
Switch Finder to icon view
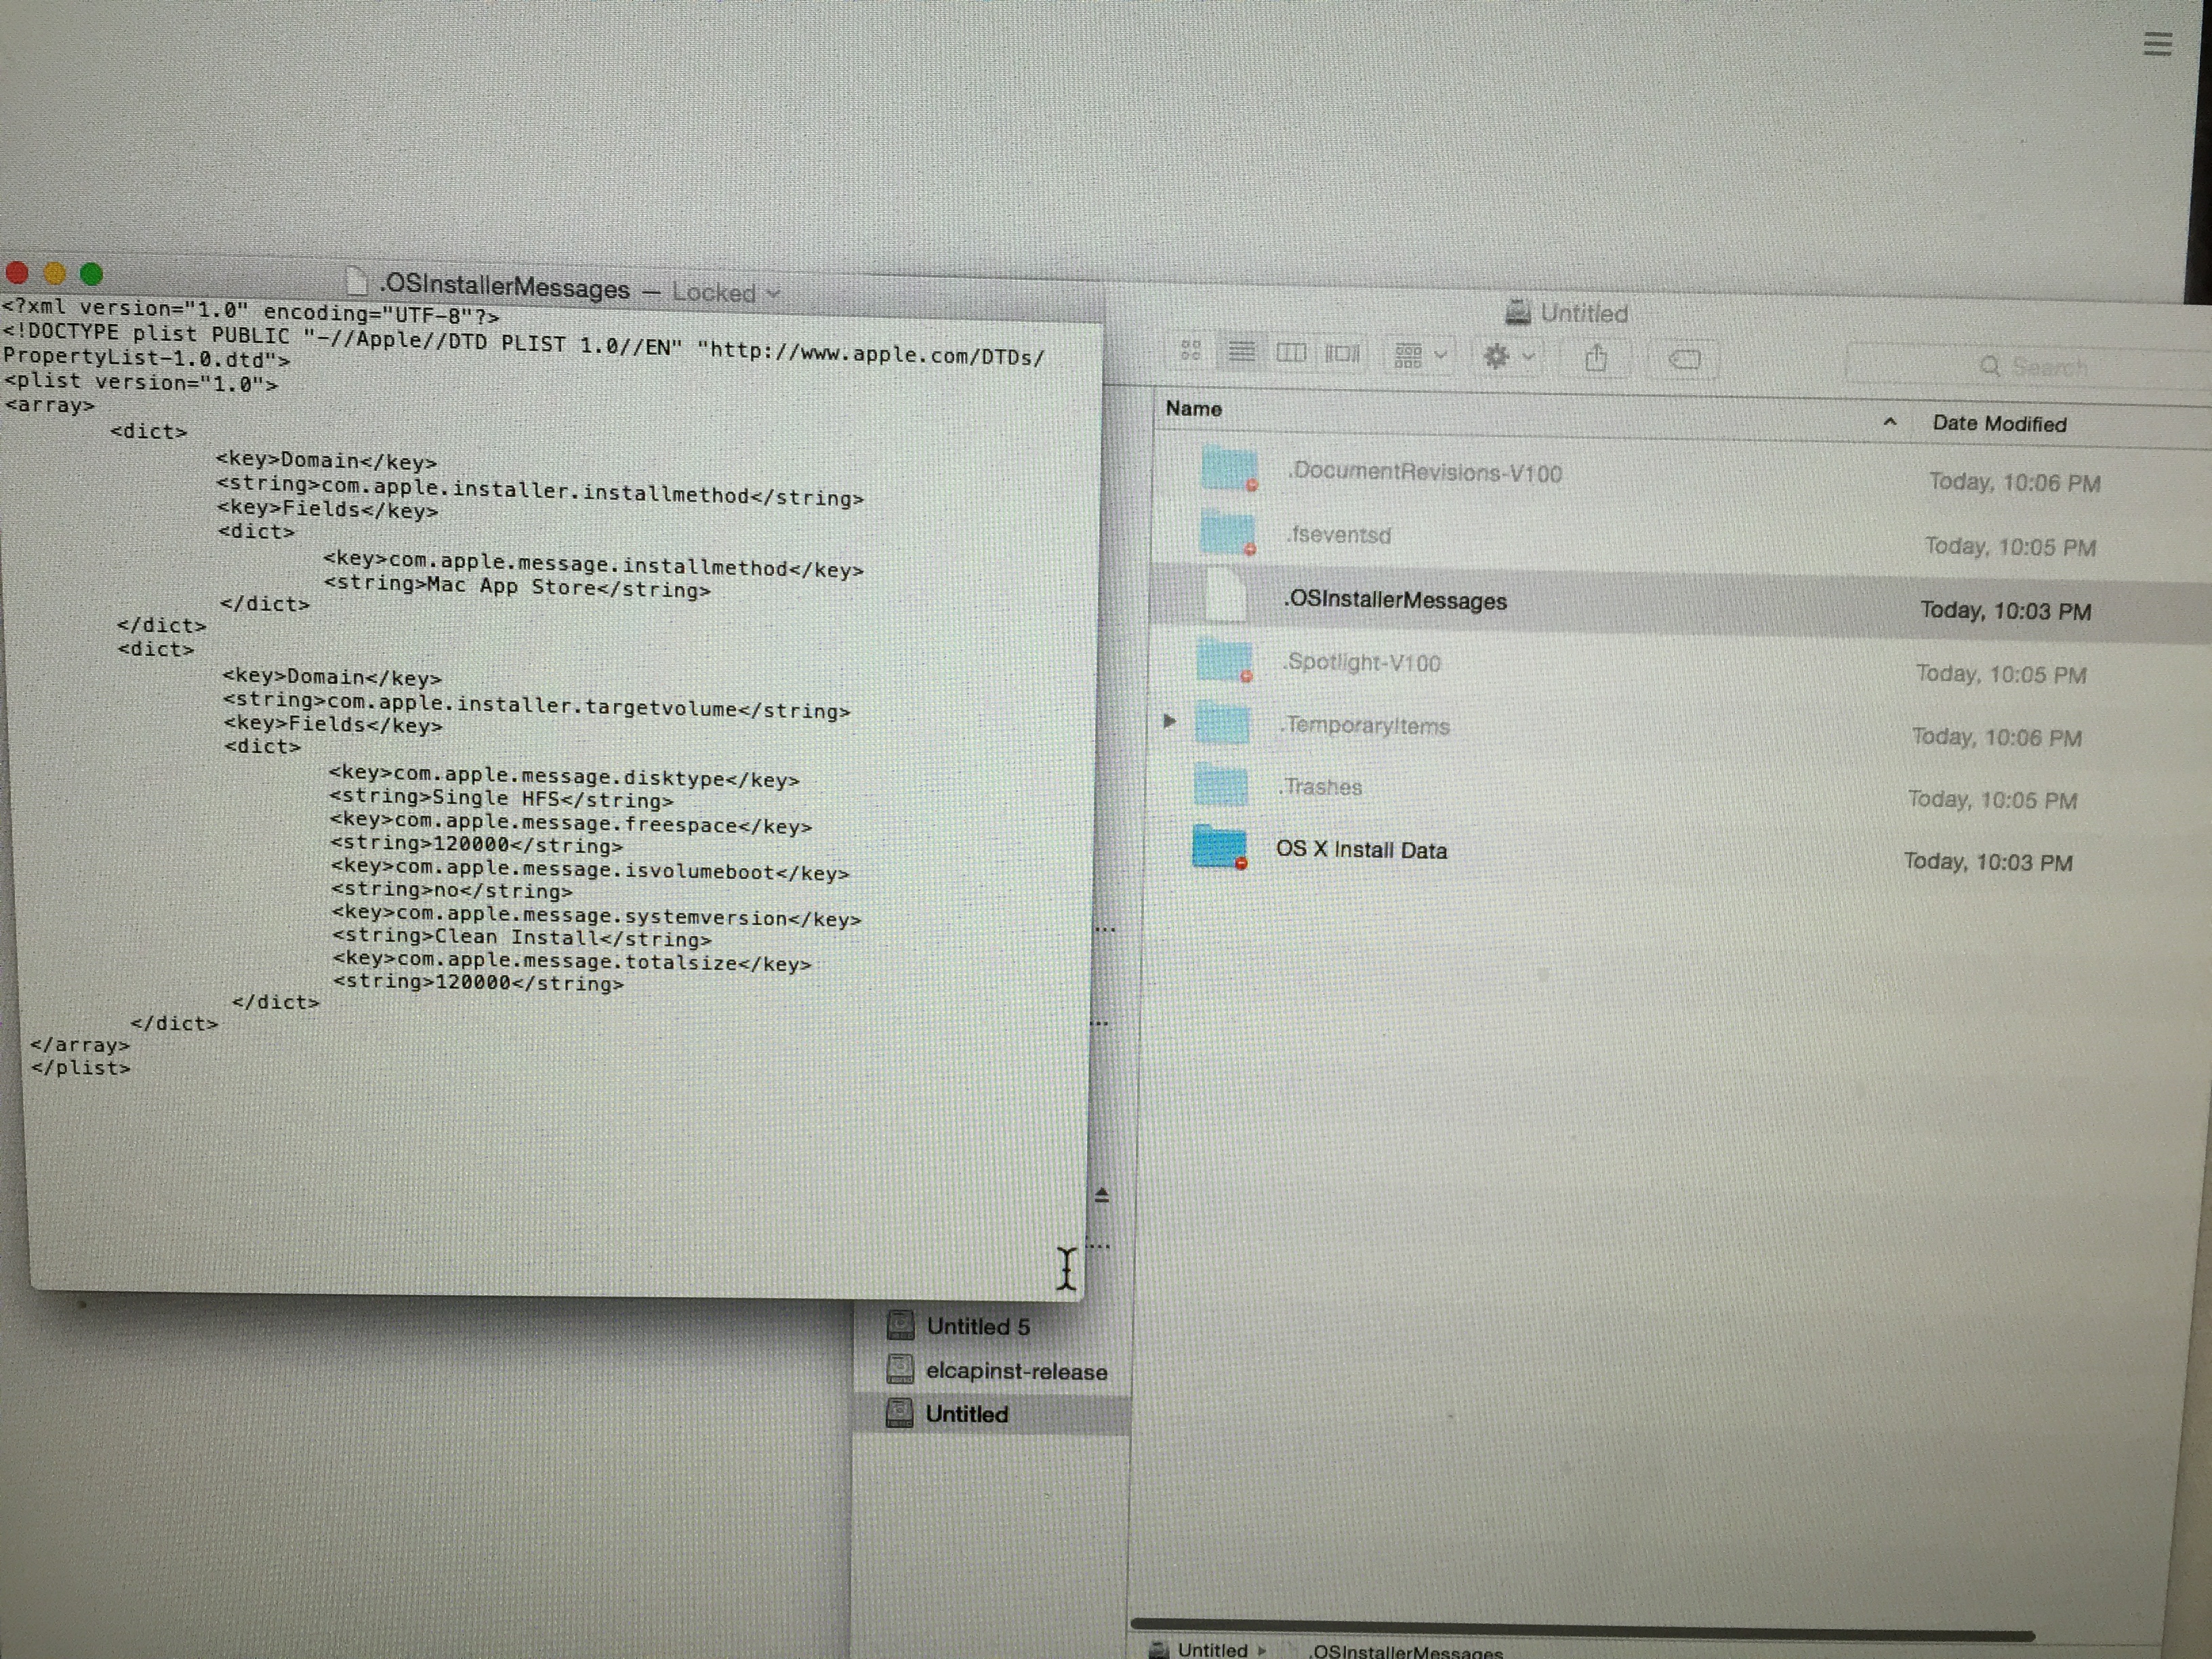click(1190, 350)
